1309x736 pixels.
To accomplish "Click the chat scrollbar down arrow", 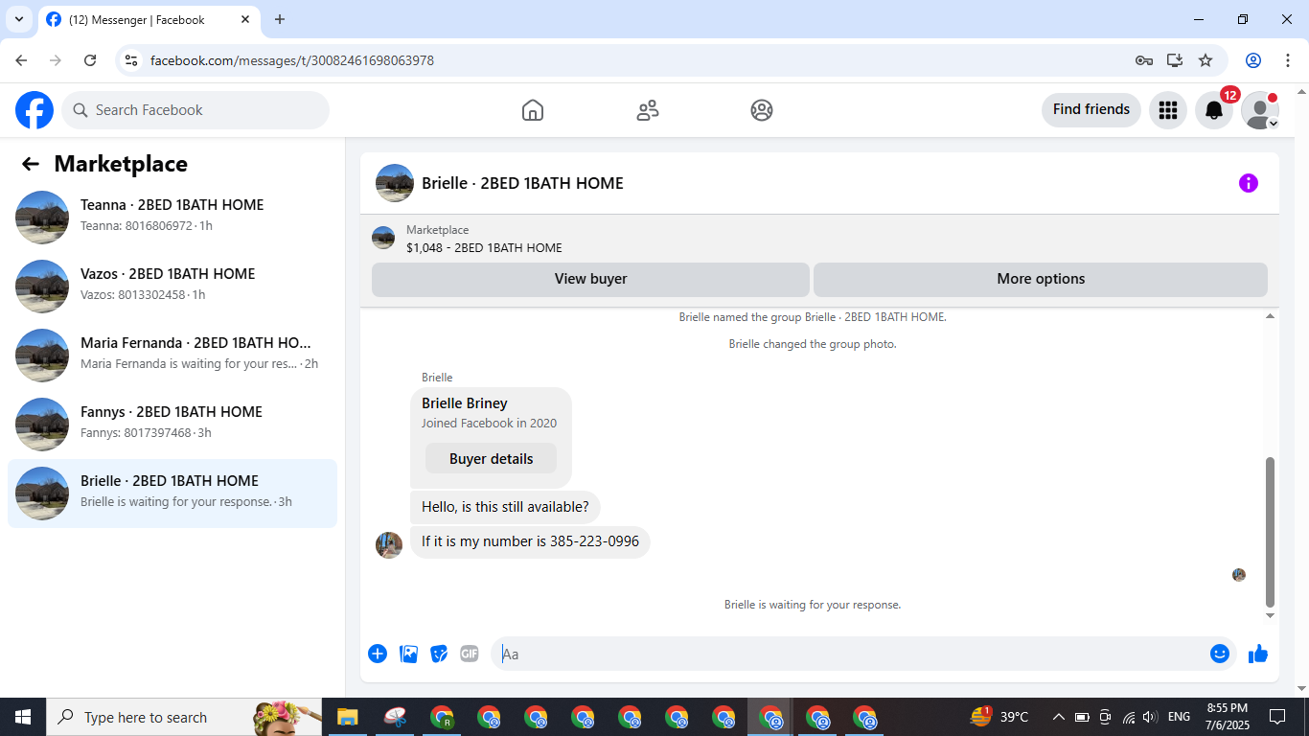I will tap(1271, 615).
